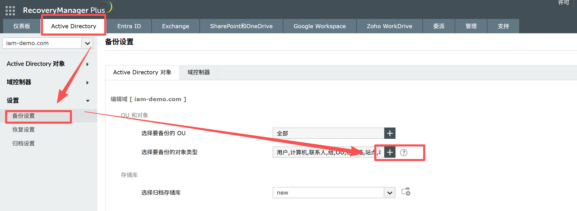
Task: Open the help question mark icon
Action: point(403,153)
